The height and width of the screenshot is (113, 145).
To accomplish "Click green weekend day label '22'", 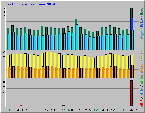I will pyautogui.click(x=98, y=110).
